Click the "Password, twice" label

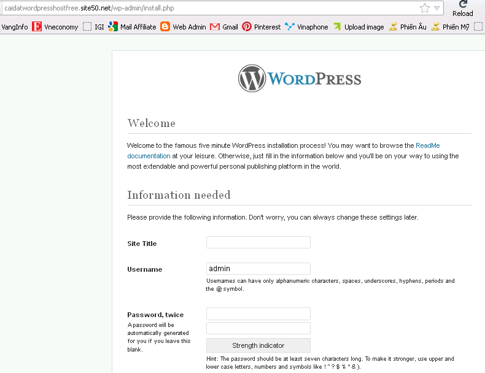click(155, 315)
